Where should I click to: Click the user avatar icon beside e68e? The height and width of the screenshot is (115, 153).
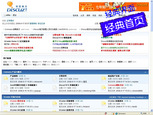[x=5, y=15]
